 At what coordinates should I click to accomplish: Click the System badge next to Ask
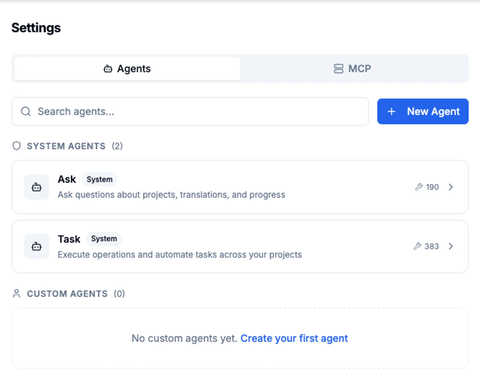[99, 179]
